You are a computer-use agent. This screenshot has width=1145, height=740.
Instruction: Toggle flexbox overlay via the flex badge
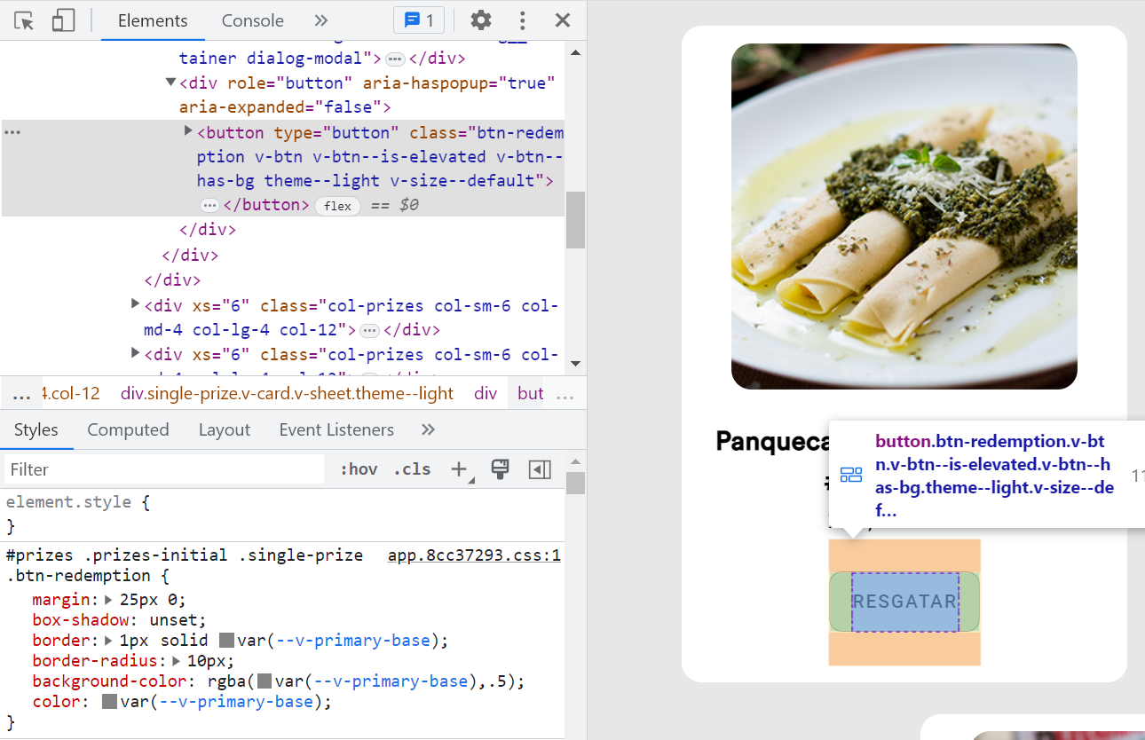click(x=337, y=205)
